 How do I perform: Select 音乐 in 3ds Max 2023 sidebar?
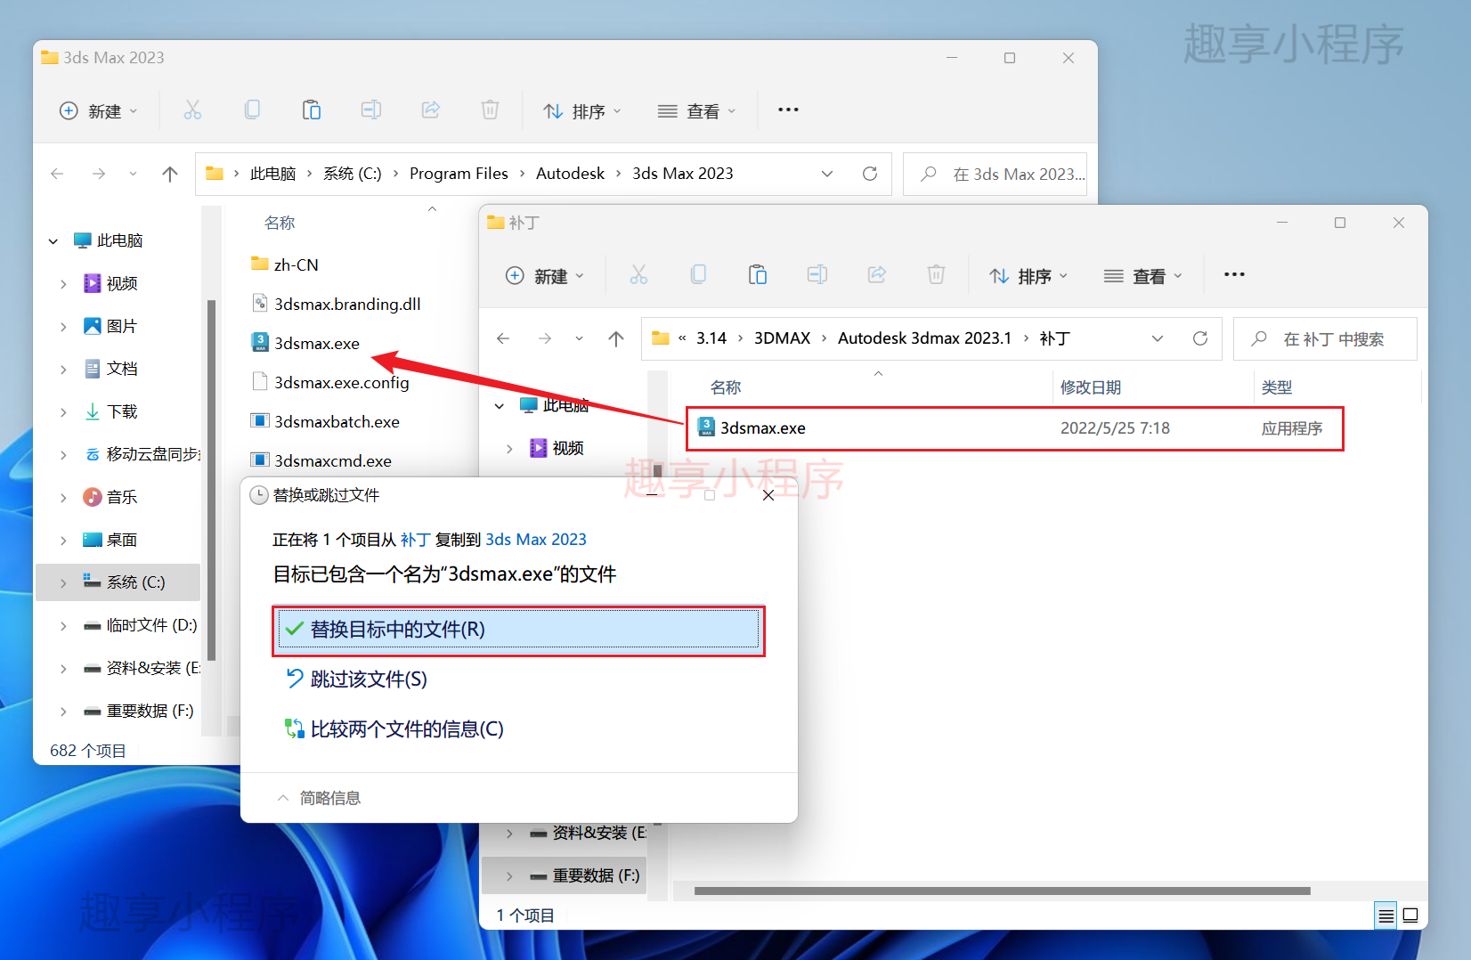coord(122,497)
